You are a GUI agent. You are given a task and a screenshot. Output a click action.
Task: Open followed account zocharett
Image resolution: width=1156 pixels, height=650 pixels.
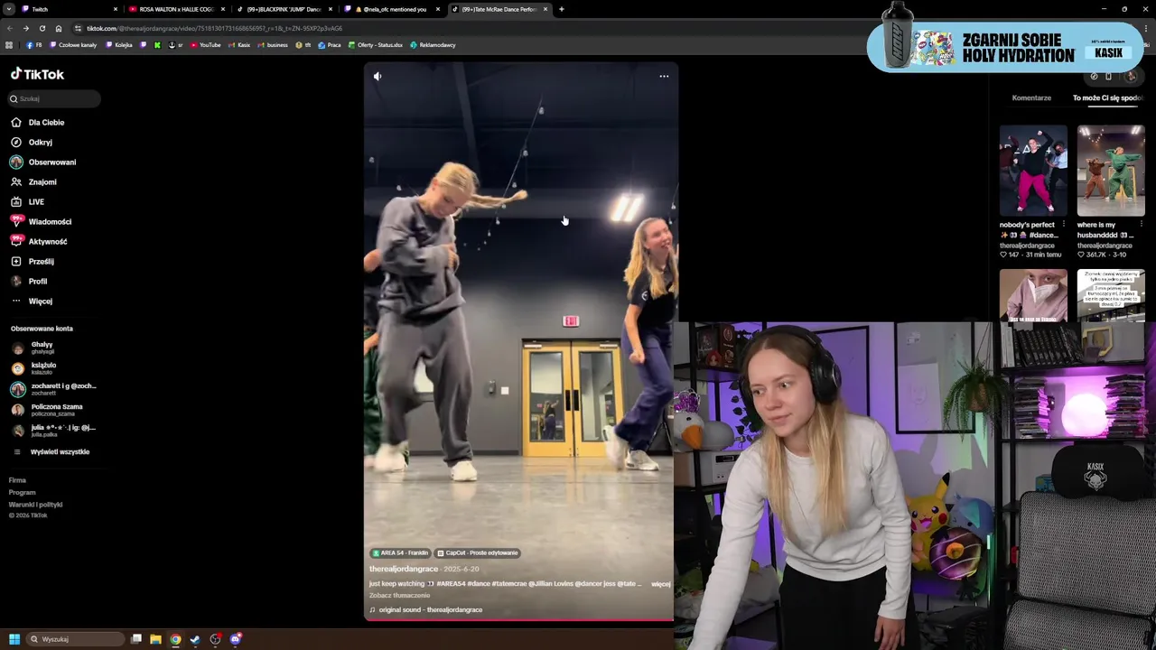coord(52,389)
